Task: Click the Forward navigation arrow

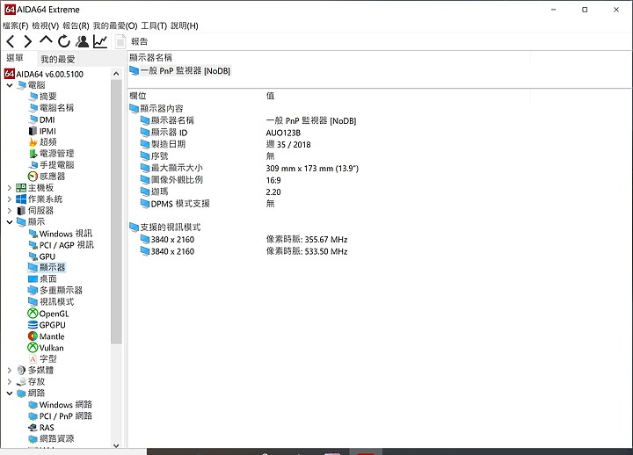Action: click(x=28, y=41)
